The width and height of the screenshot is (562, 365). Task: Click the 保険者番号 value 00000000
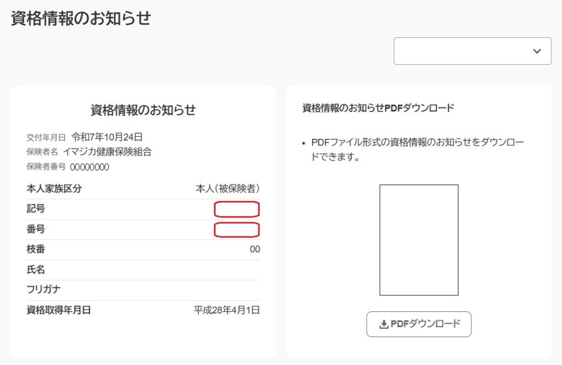coord(89,167)
